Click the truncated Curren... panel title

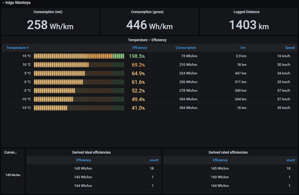click(11, 152)
